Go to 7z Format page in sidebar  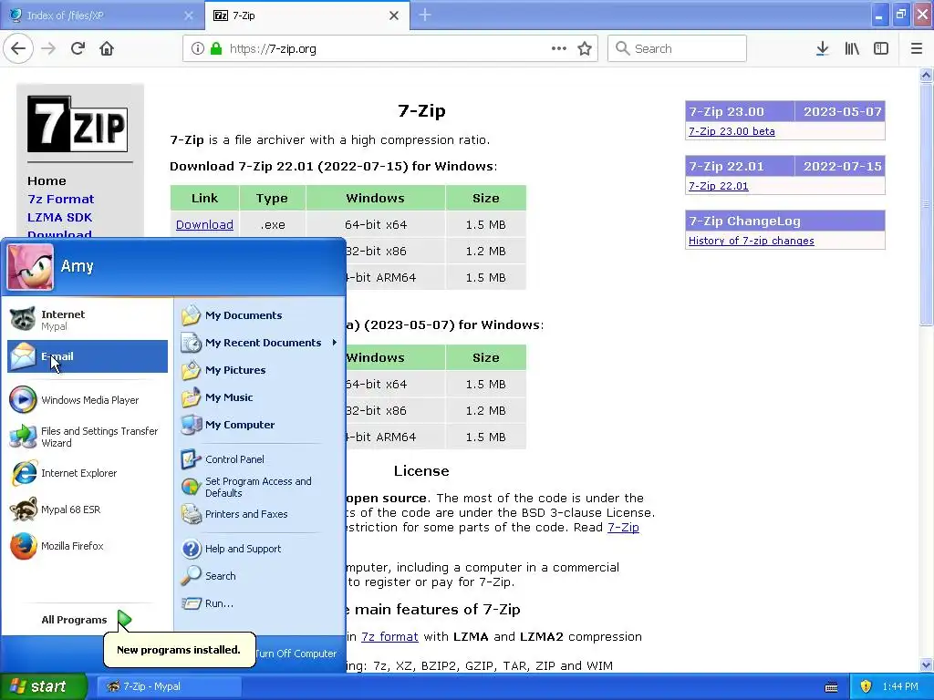(x=61, y=199)
